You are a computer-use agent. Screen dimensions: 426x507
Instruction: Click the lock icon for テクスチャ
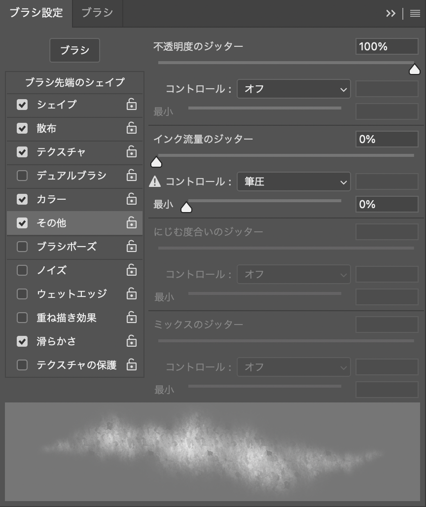click(x=131, y=152)
